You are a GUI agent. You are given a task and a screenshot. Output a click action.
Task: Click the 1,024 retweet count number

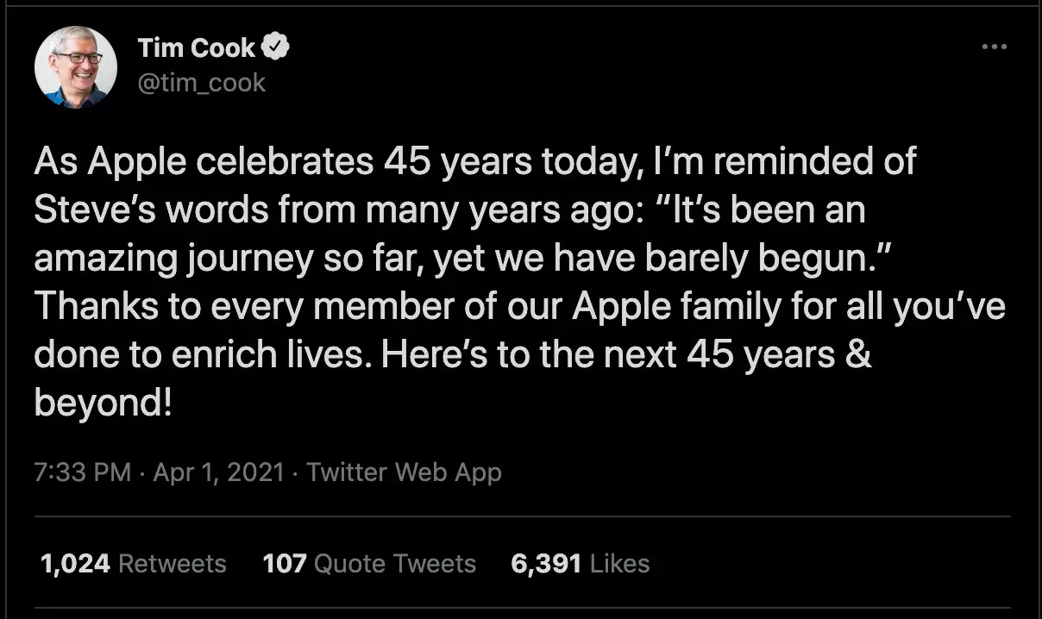75,564
